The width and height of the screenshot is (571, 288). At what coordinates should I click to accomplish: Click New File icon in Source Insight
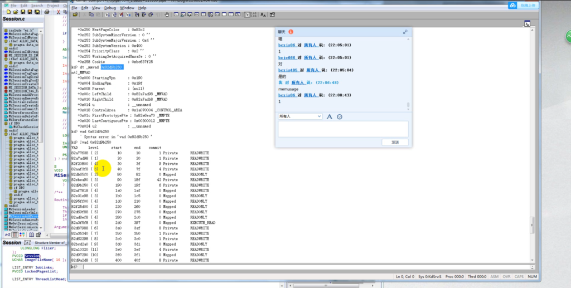(8, 12)
